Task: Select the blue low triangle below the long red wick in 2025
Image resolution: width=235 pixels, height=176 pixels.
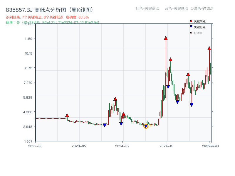Action: [x=192, y=105]
